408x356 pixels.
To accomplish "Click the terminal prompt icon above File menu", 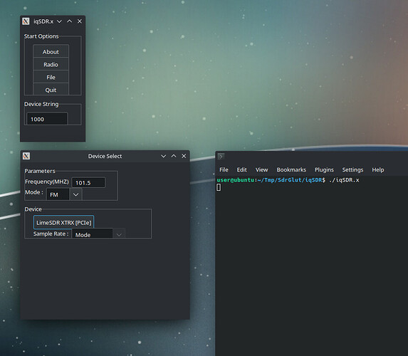I will coord(221,157).
